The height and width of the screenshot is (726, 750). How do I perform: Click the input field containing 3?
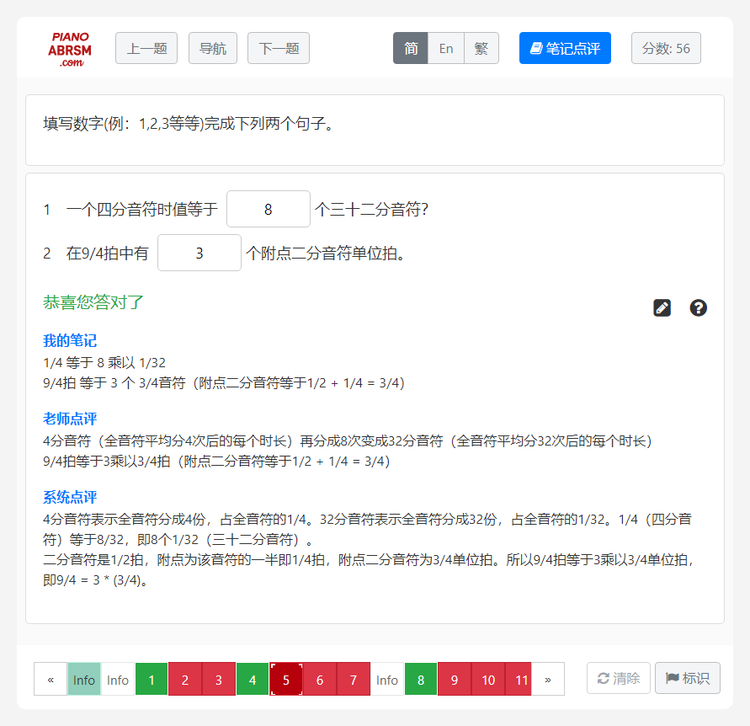[x=199, y=253]
